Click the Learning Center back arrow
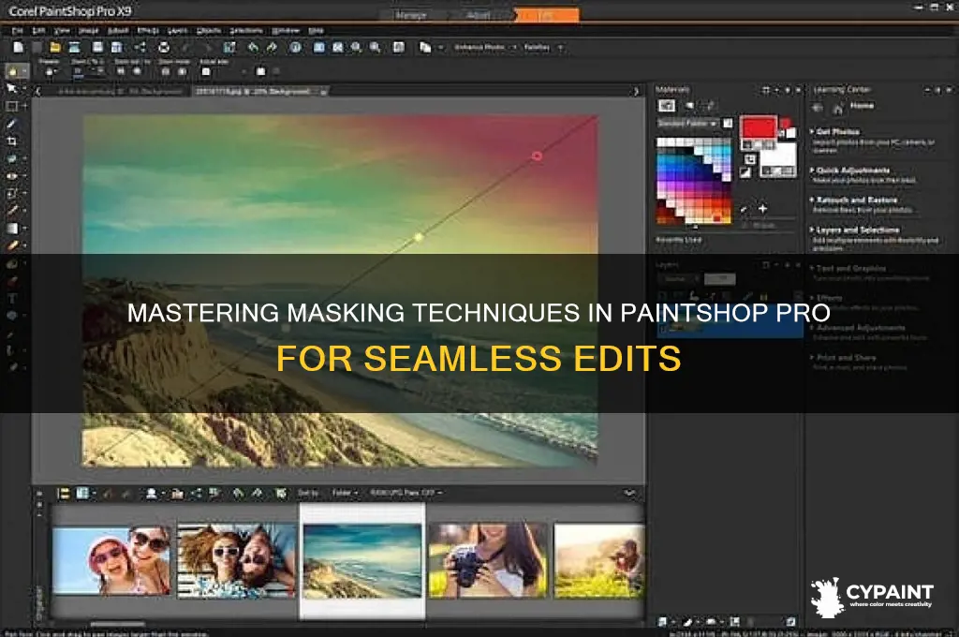The height and width of the screenshot is (637, 959). 817,108
